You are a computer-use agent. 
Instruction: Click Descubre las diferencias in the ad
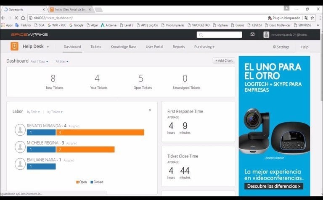pos(274,186)
